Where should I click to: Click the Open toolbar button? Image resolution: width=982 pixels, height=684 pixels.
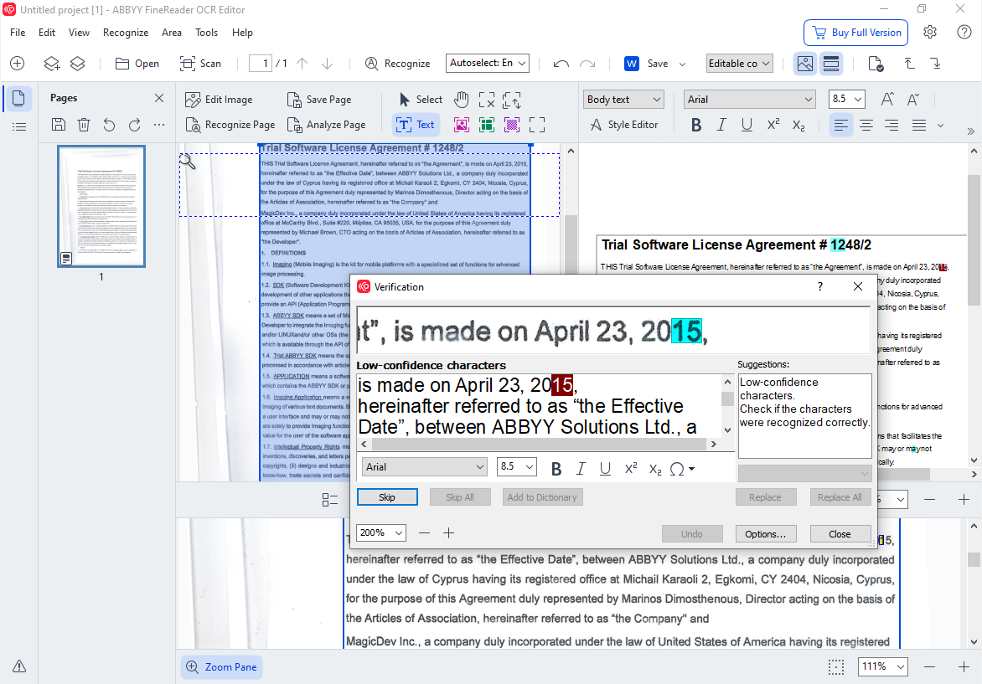137,63
